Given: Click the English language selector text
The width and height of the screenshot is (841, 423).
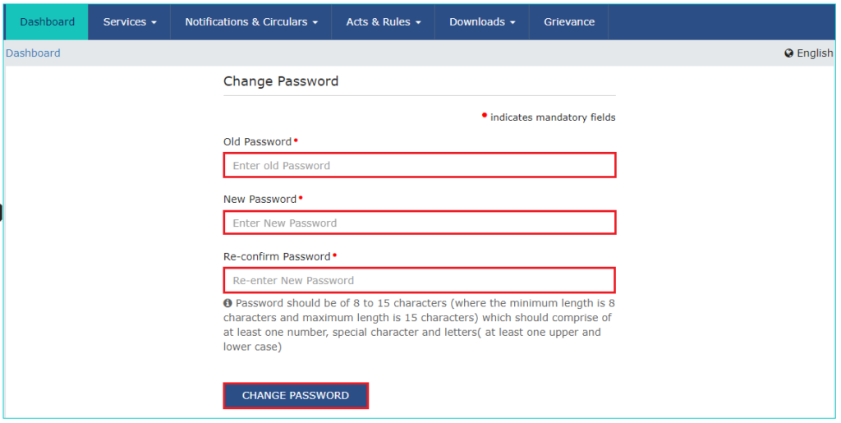Looking at the screenshot, I should coord(815,53).
